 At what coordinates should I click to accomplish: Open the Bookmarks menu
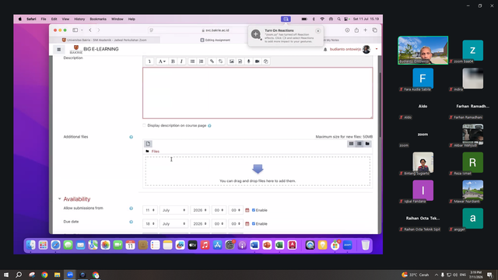click(x=98, y=19)
